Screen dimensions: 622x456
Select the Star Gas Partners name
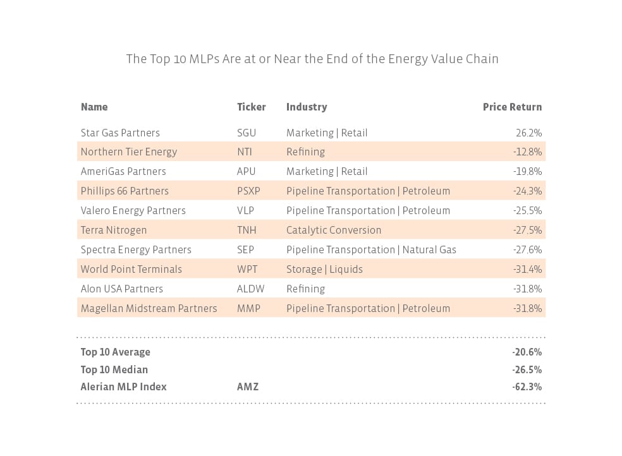[x=120, y=133]
